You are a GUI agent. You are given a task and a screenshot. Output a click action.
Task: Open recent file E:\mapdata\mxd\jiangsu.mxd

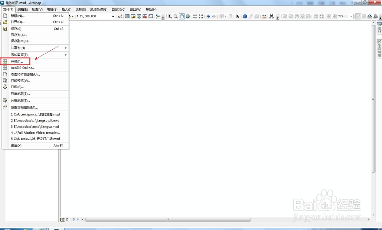click(35, 126)
